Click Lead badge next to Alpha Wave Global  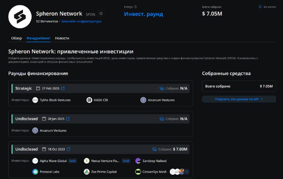73,161
